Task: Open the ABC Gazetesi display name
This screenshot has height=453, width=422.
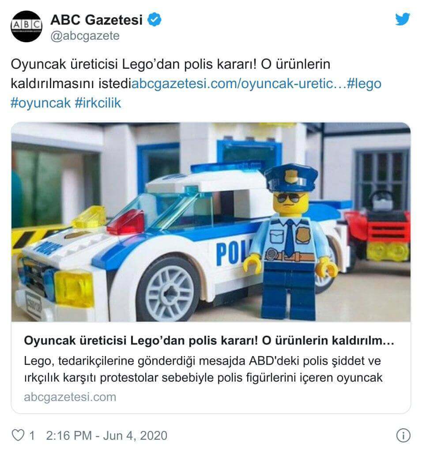Action: [x=96, y=20]
